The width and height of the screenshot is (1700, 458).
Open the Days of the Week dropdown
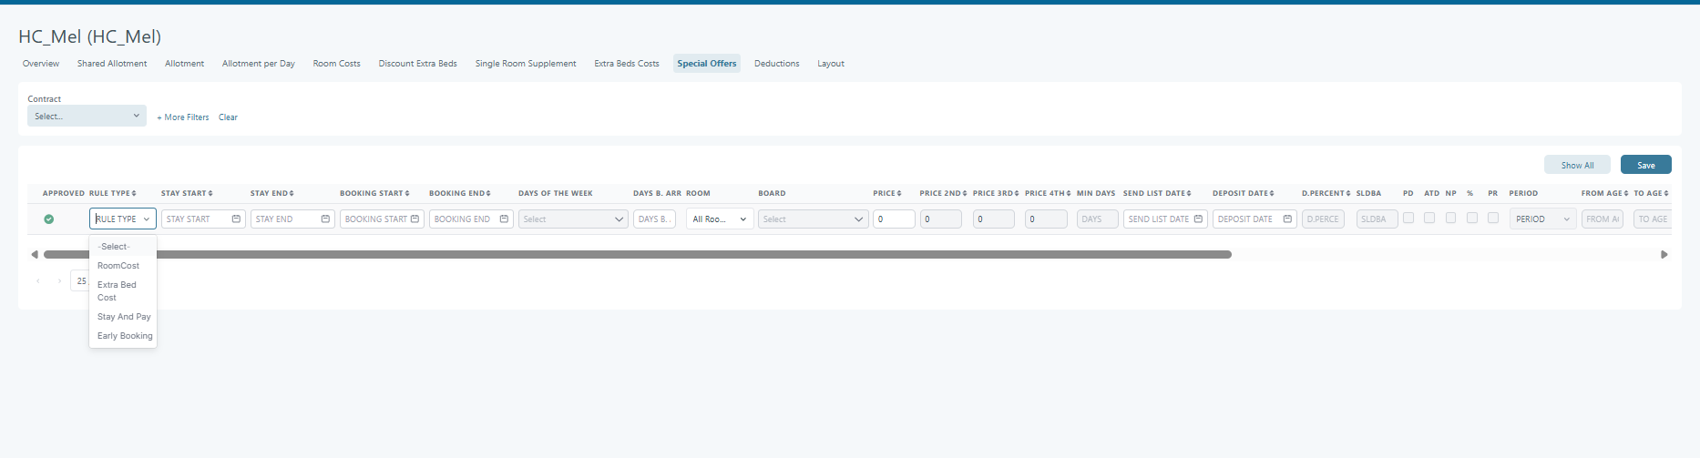pos(572,219)
